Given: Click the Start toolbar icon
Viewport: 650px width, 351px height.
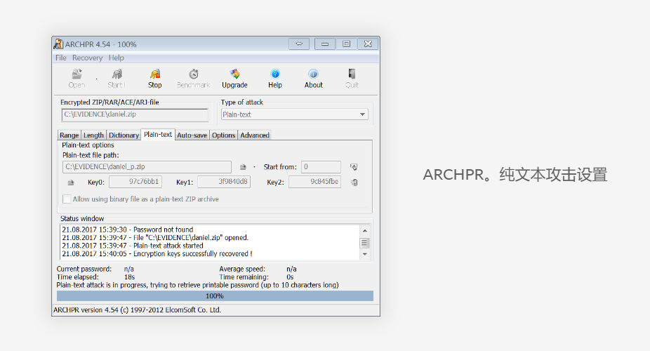Looking at the screenshot, I should tap(117, 74).
